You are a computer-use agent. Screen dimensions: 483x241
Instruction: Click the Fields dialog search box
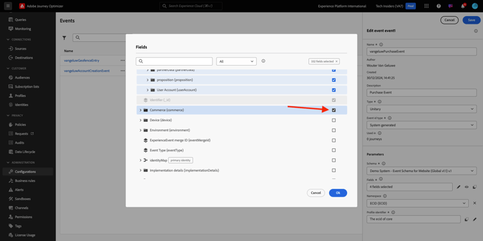click(174, 61)
